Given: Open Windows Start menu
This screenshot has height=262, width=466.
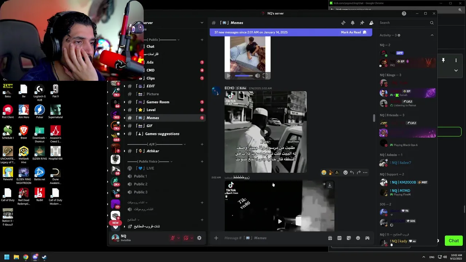Looking at the screenshot, I should (7, 257).
